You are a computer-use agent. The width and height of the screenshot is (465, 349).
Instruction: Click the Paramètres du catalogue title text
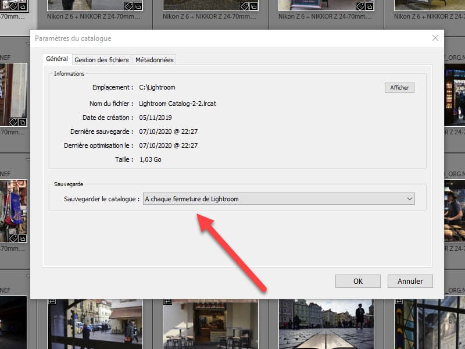[x=73, y=38]
